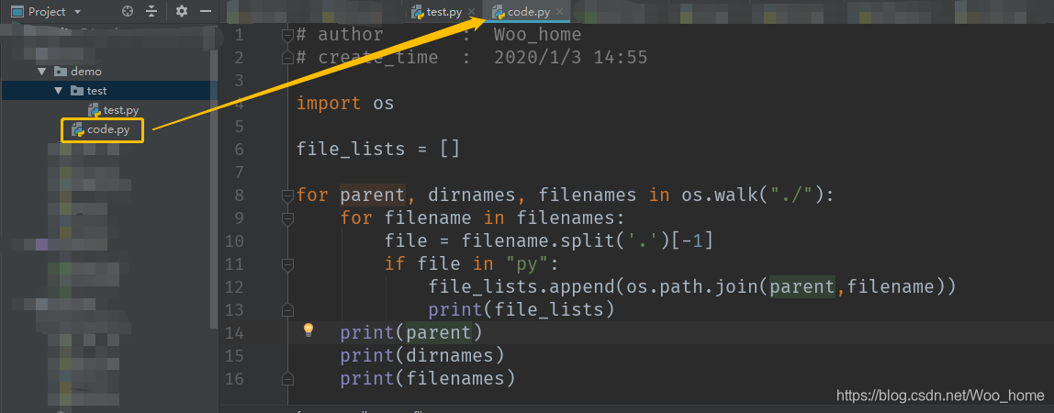Click the 'import' keyword on line 4
The image size is (1054, 413).
(329, 104)
